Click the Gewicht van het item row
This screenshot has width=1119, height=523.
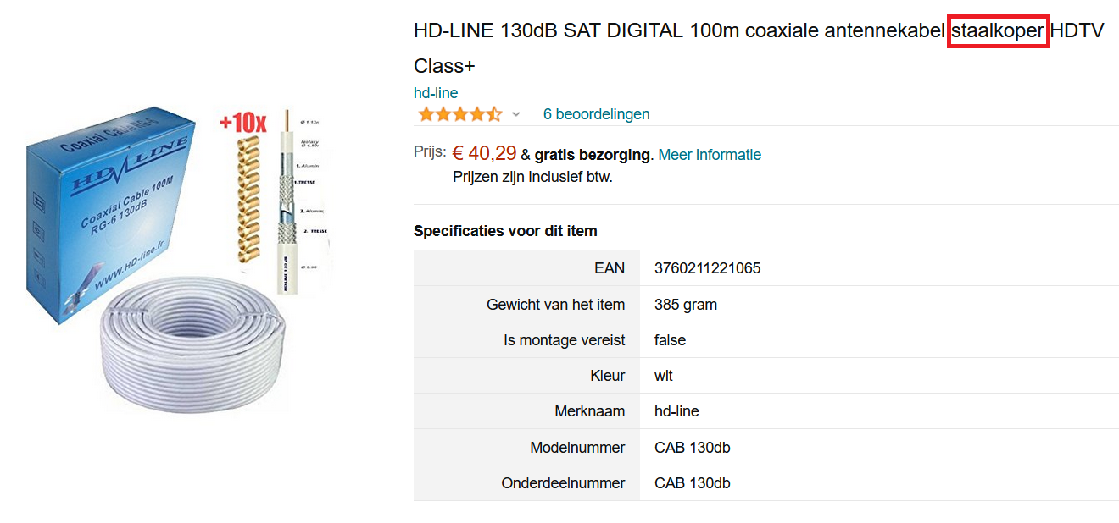766,305
